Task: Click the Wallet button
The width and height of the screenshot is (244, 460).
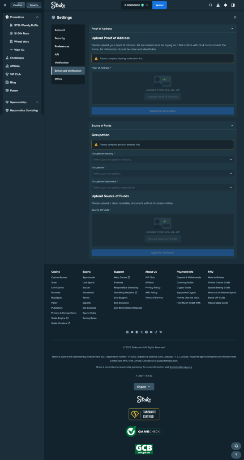Action: (159, 5)
